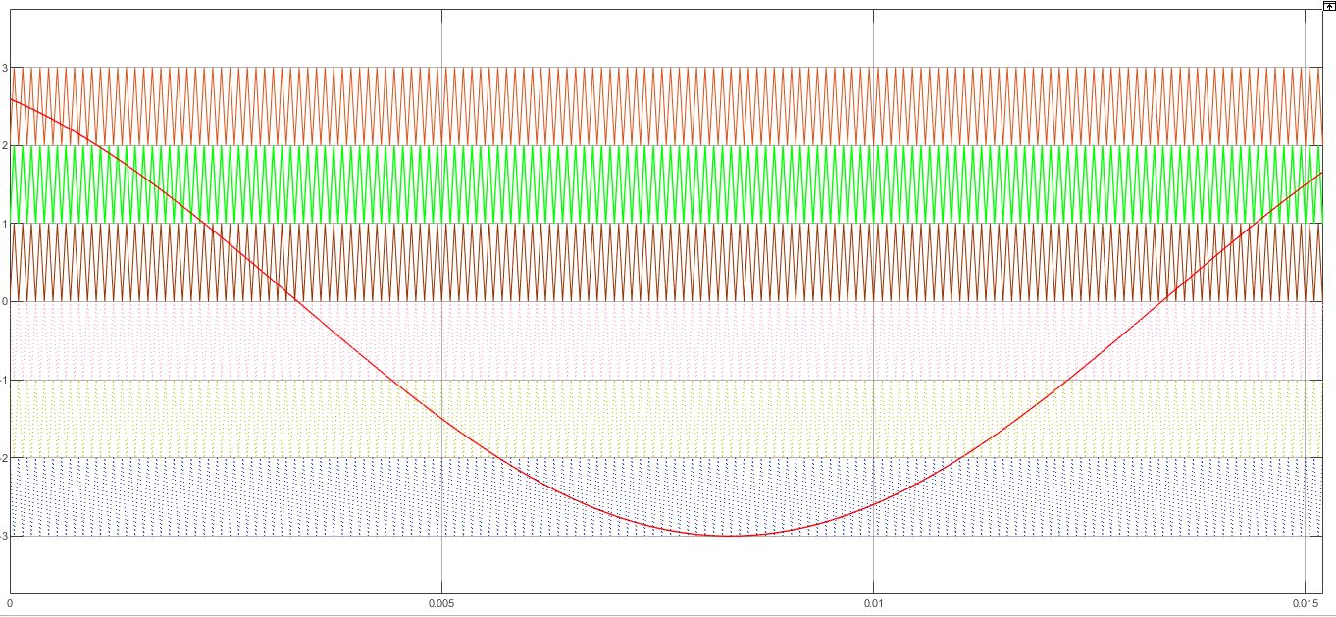Click the y-axis tick label -2
Viewport: 1336px width, 617px height.
[x=5, y=458]
